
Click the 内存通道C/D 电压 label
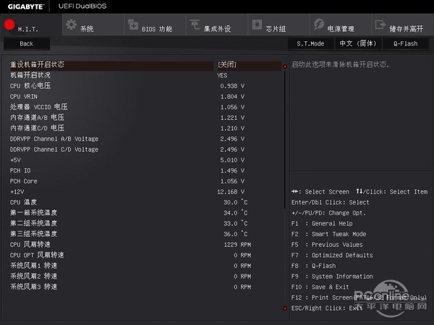(x=37, y=128)
